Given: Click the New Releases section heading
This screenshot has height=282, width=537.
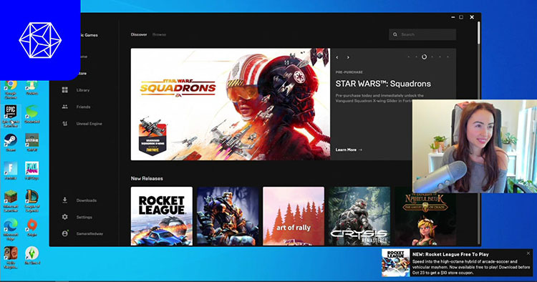Looking at the screenshot, I should click(147, 178).
